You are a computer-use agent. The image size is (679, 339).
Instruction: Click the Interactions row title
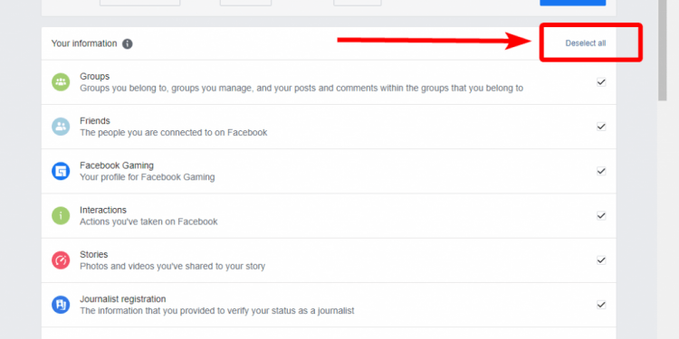103,210
